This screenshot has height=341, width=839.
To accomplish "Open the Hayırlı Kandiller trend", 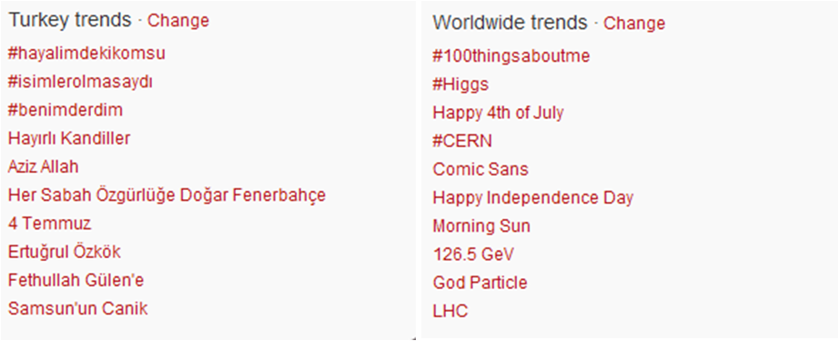I will click(69, 138).
